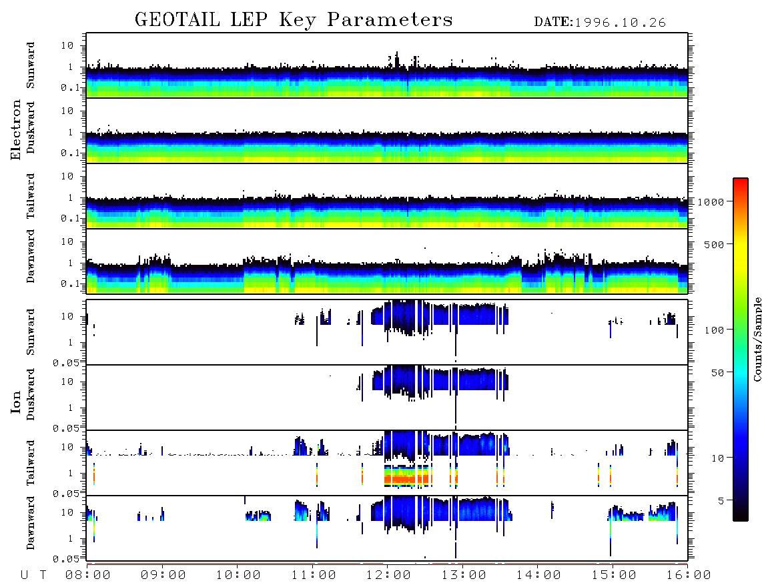Screen dimensions: 762x587
Task: Click the 10 tick label of Electron Dawnward panel
Action: pyautogui.click(x=67, y=241)
